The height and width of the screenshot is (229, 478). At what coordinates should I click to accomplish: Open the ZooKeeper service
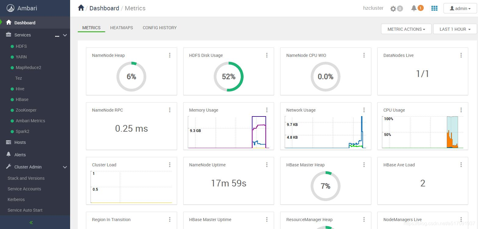point(26,110)
